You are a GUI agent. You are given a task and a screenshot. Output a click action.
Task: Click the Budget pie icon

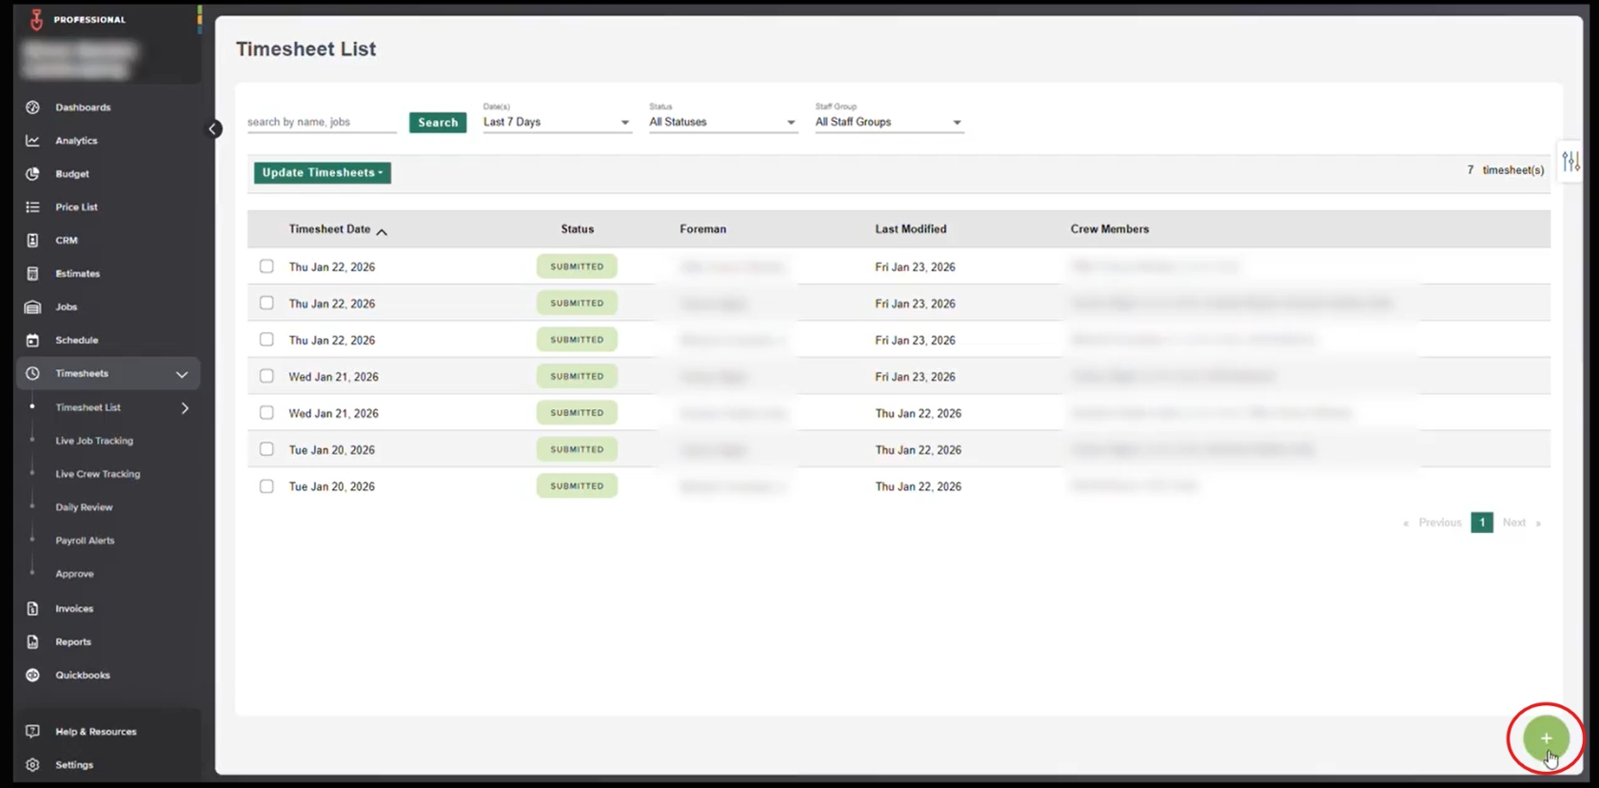pos(32,174)
